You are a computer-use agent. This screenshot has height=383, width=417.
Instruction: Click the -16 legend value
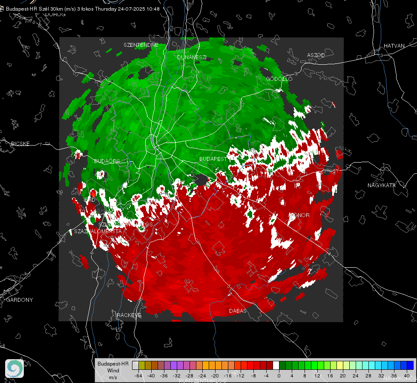tap(227, 376)
